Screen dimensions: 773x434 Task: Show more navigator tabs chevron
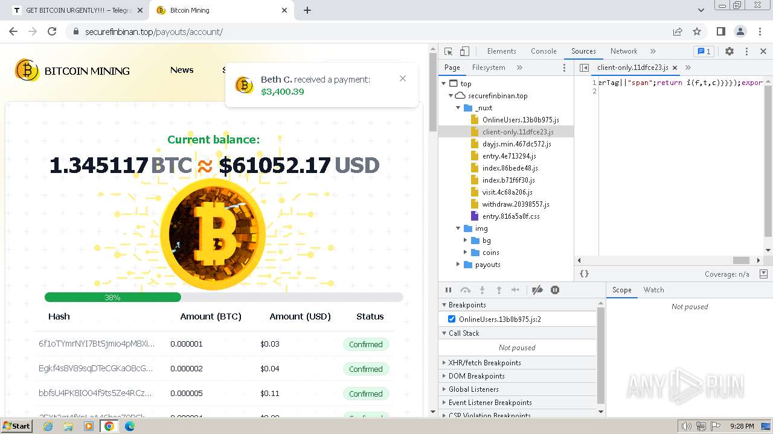519,68
